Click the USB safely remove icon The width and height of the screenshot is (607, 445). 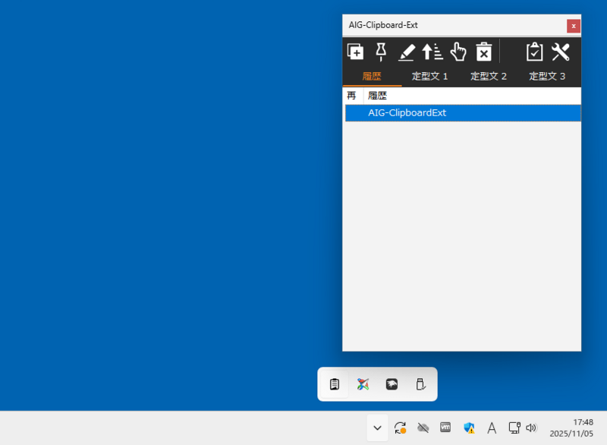(420, 384)
